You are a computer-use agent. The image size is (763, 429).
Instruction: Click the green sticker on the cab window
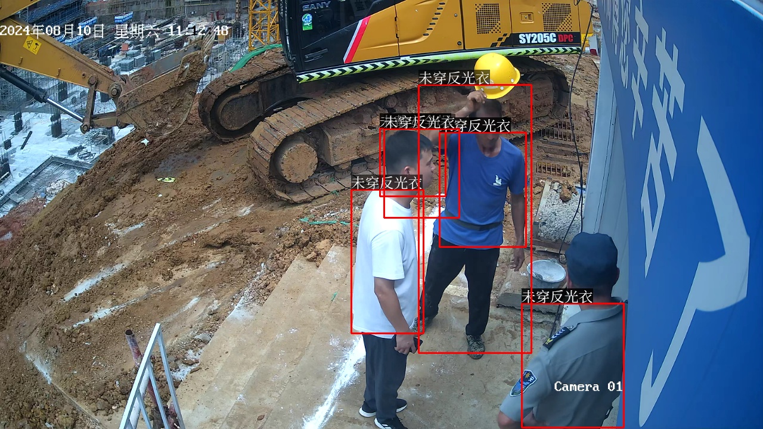point(307,22)
